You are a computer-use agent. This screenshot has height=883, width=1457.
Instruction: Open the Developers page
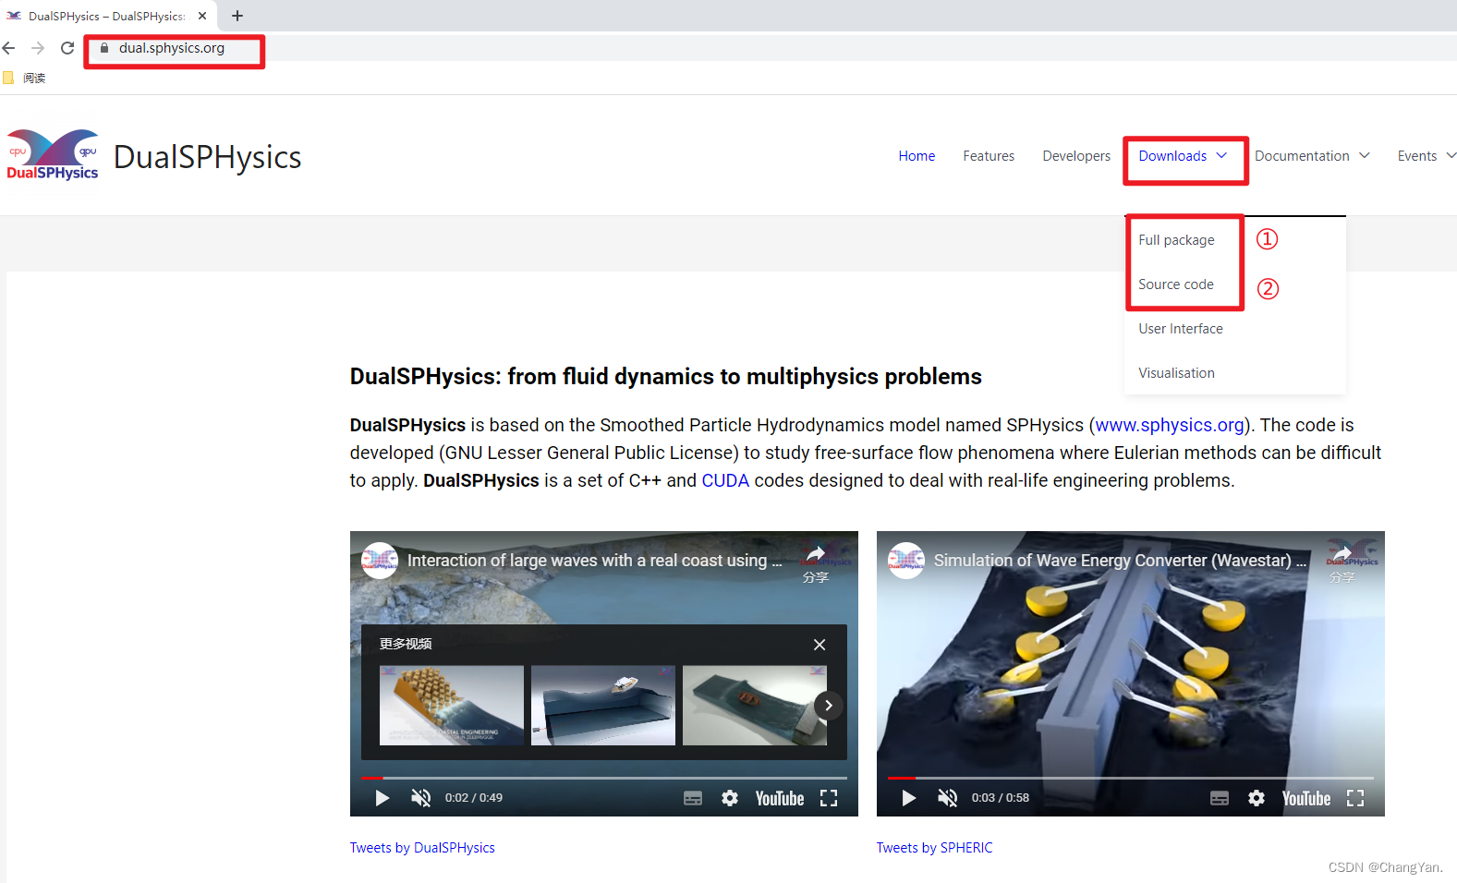(1076, 156)
